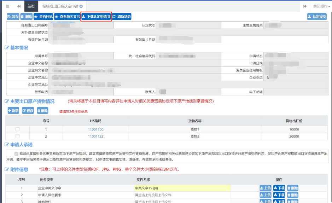Download the application via 下载认定申请书
Viewport: 332px width, 203px height.
96,17
